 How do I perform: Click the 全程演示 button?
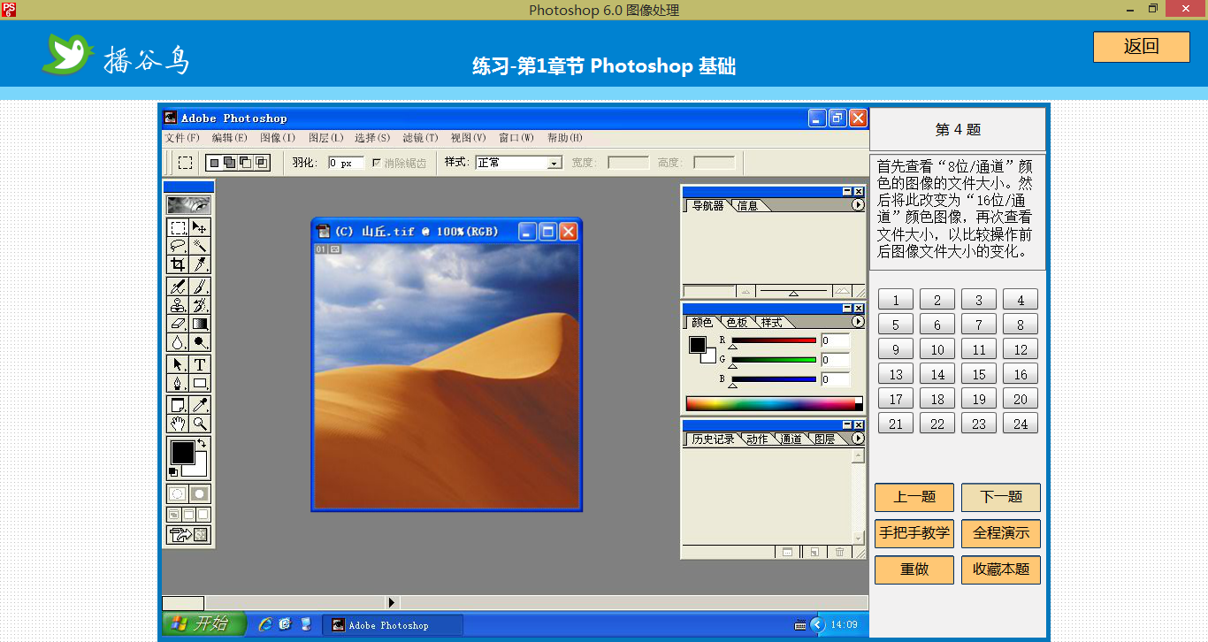coord(1000,533)
